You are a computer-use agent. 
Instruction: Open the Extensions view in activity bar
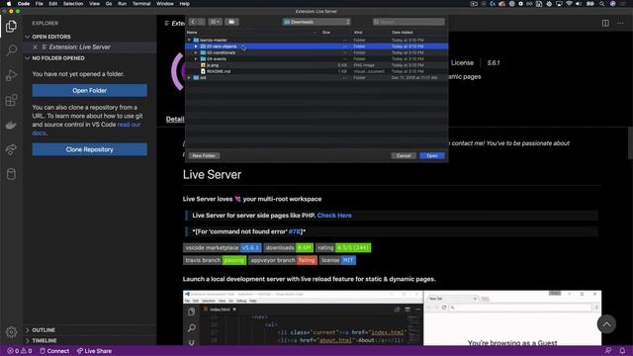tap(11, 100)
